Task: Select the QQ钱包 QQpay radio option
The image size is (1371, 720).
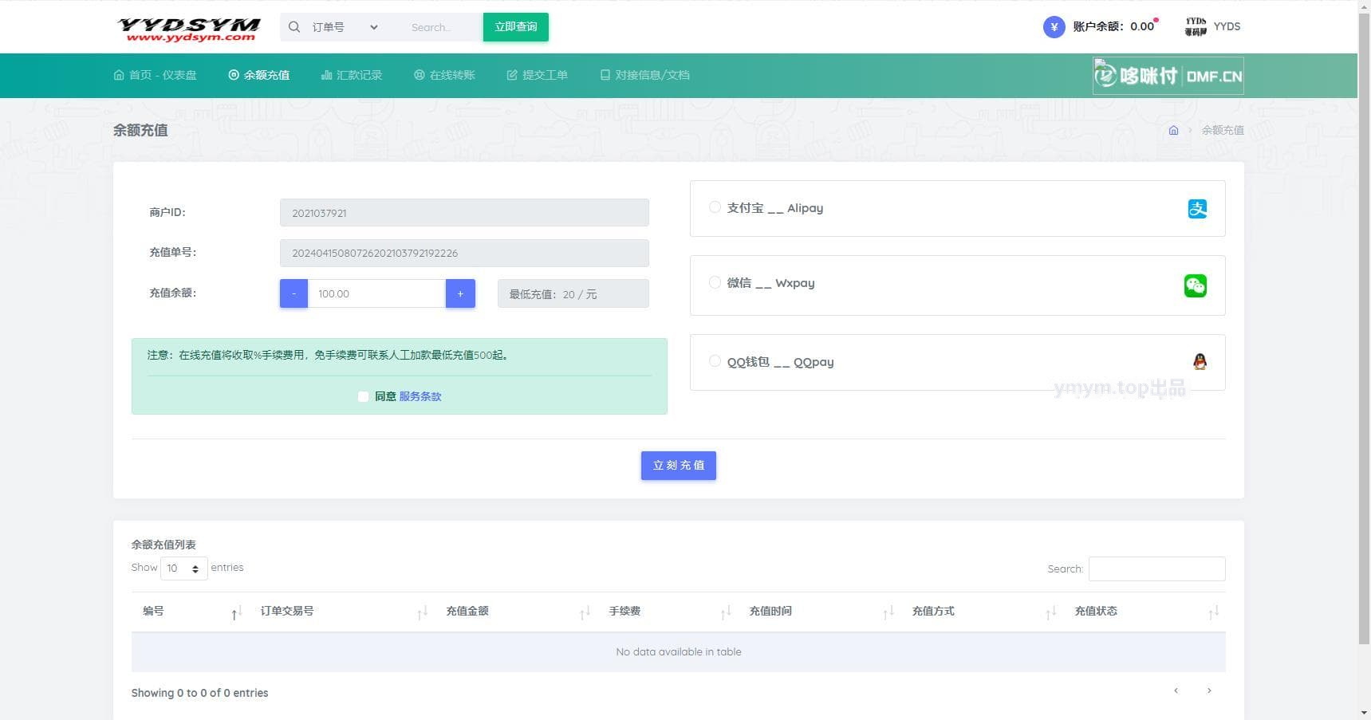Action: point(715,361)
